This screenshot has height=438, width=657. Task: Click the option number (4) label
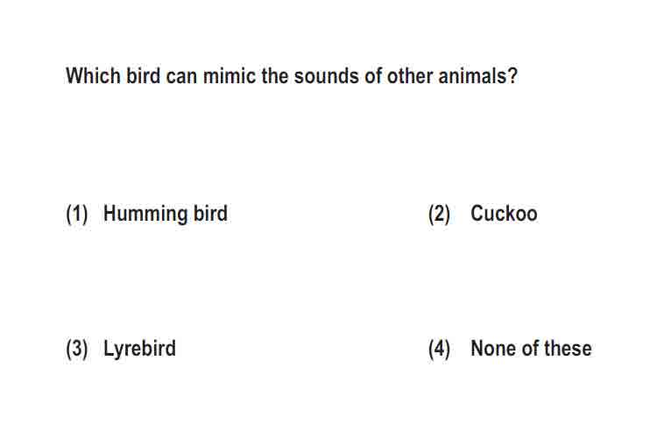pos(439,350)
